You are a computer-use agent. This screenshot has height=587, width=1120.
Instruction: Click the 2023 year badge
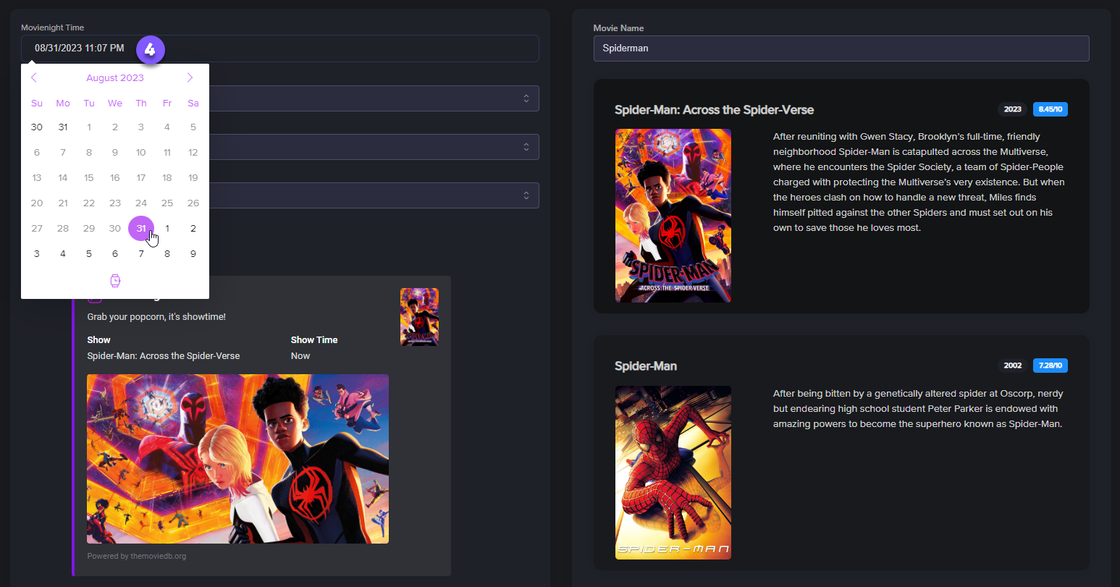tap(1012, 109)
